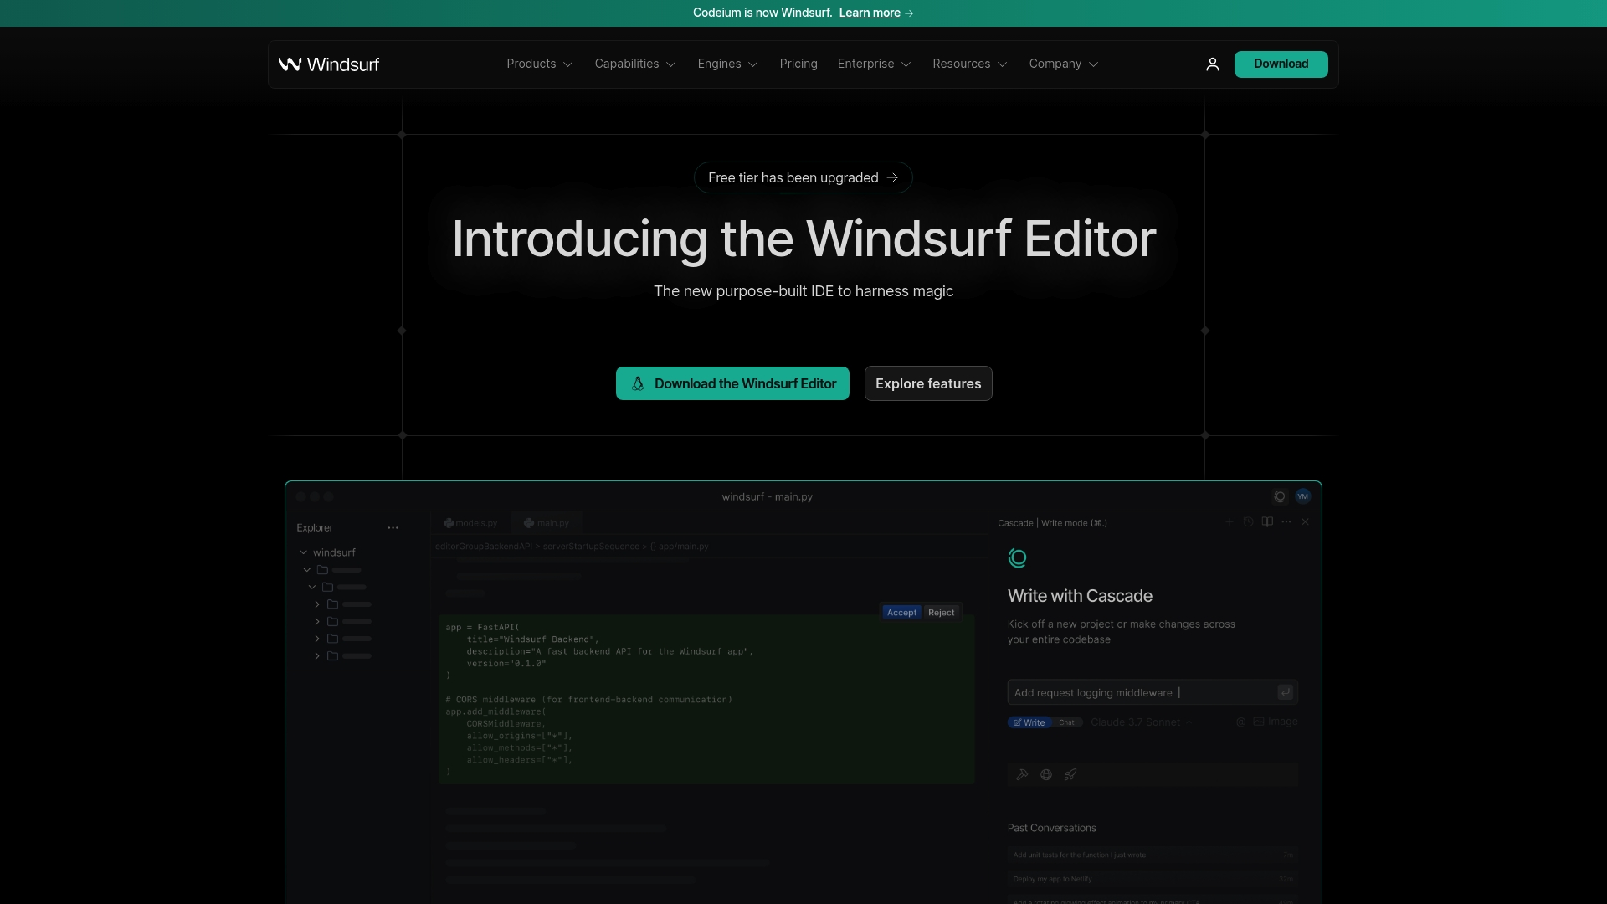Open the Claude 3.7 Sonnet model selector

click(x=1141, y=722)
